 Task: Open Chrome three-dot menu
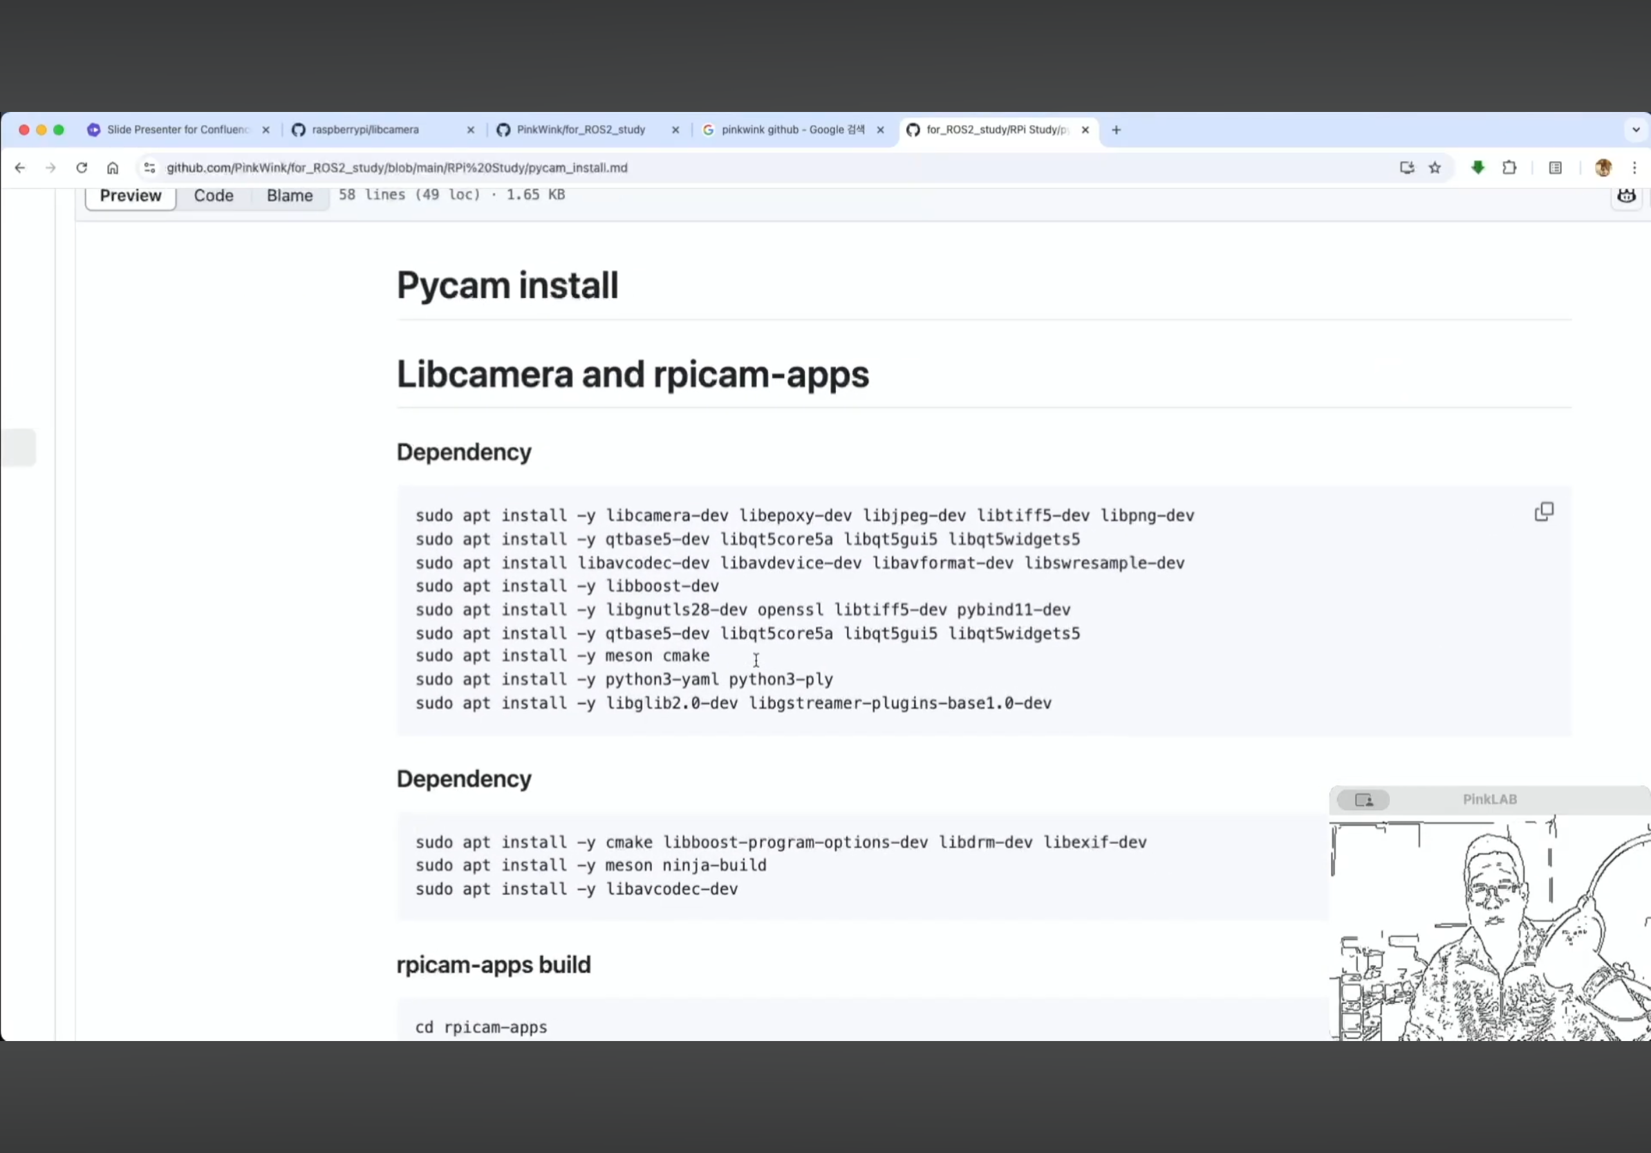point(1634,167)
